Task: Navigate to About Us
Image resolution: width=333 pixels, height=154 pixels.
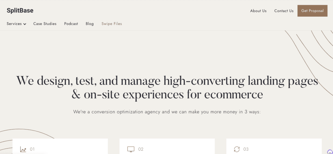Action: tap(258, 11)
